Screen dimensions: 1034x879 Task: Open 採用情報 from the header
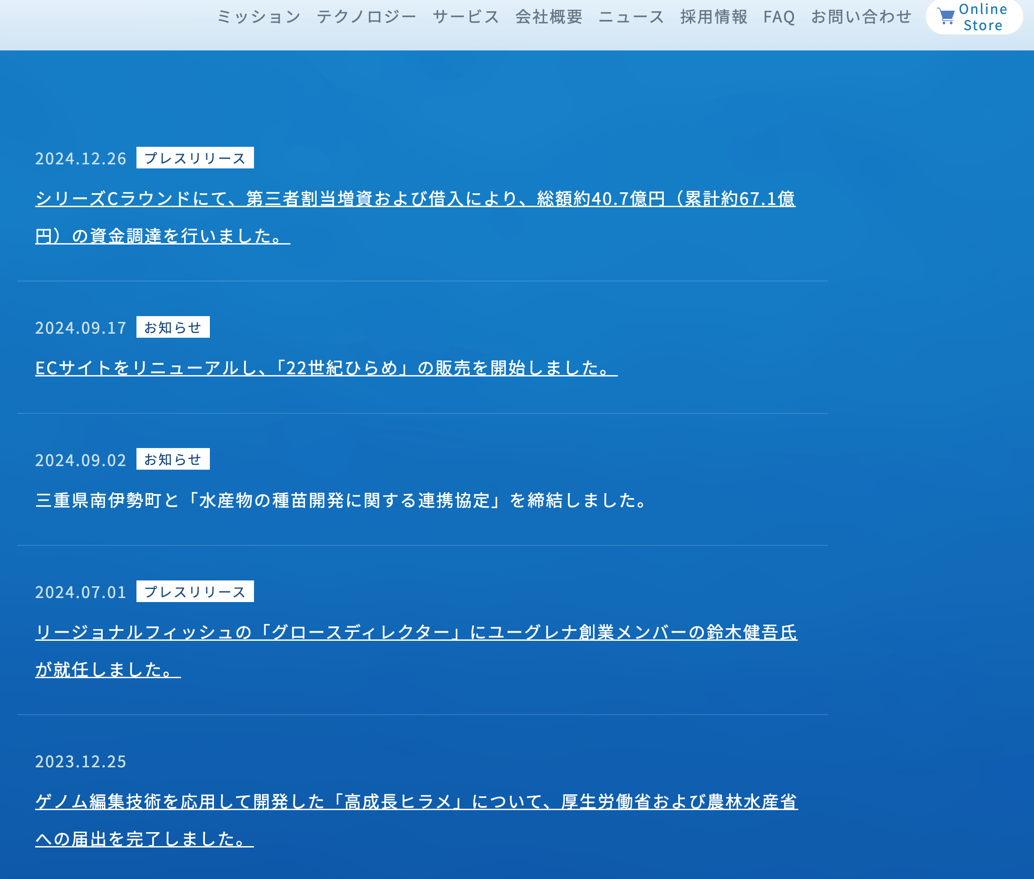click(x=714, y=17)
